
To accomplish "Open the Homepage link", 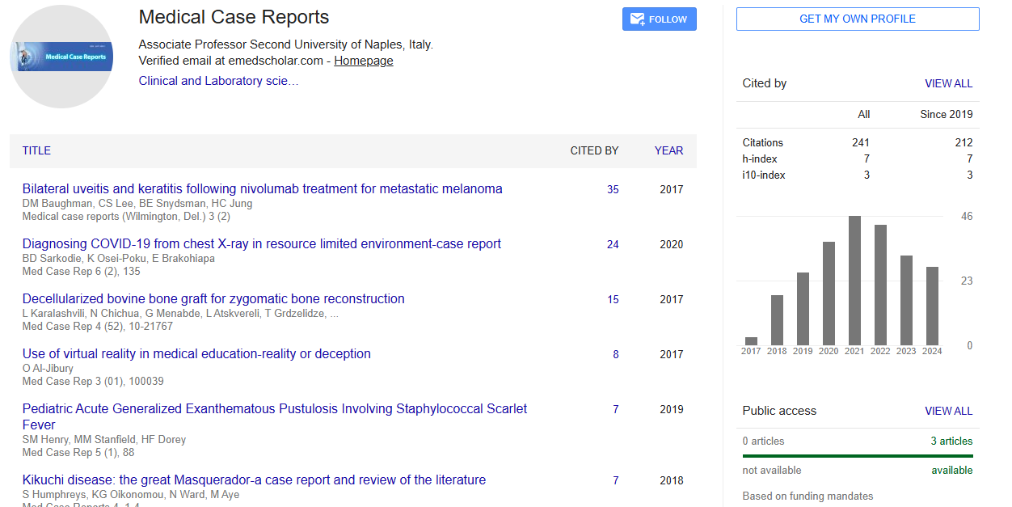I will point(363,61).
